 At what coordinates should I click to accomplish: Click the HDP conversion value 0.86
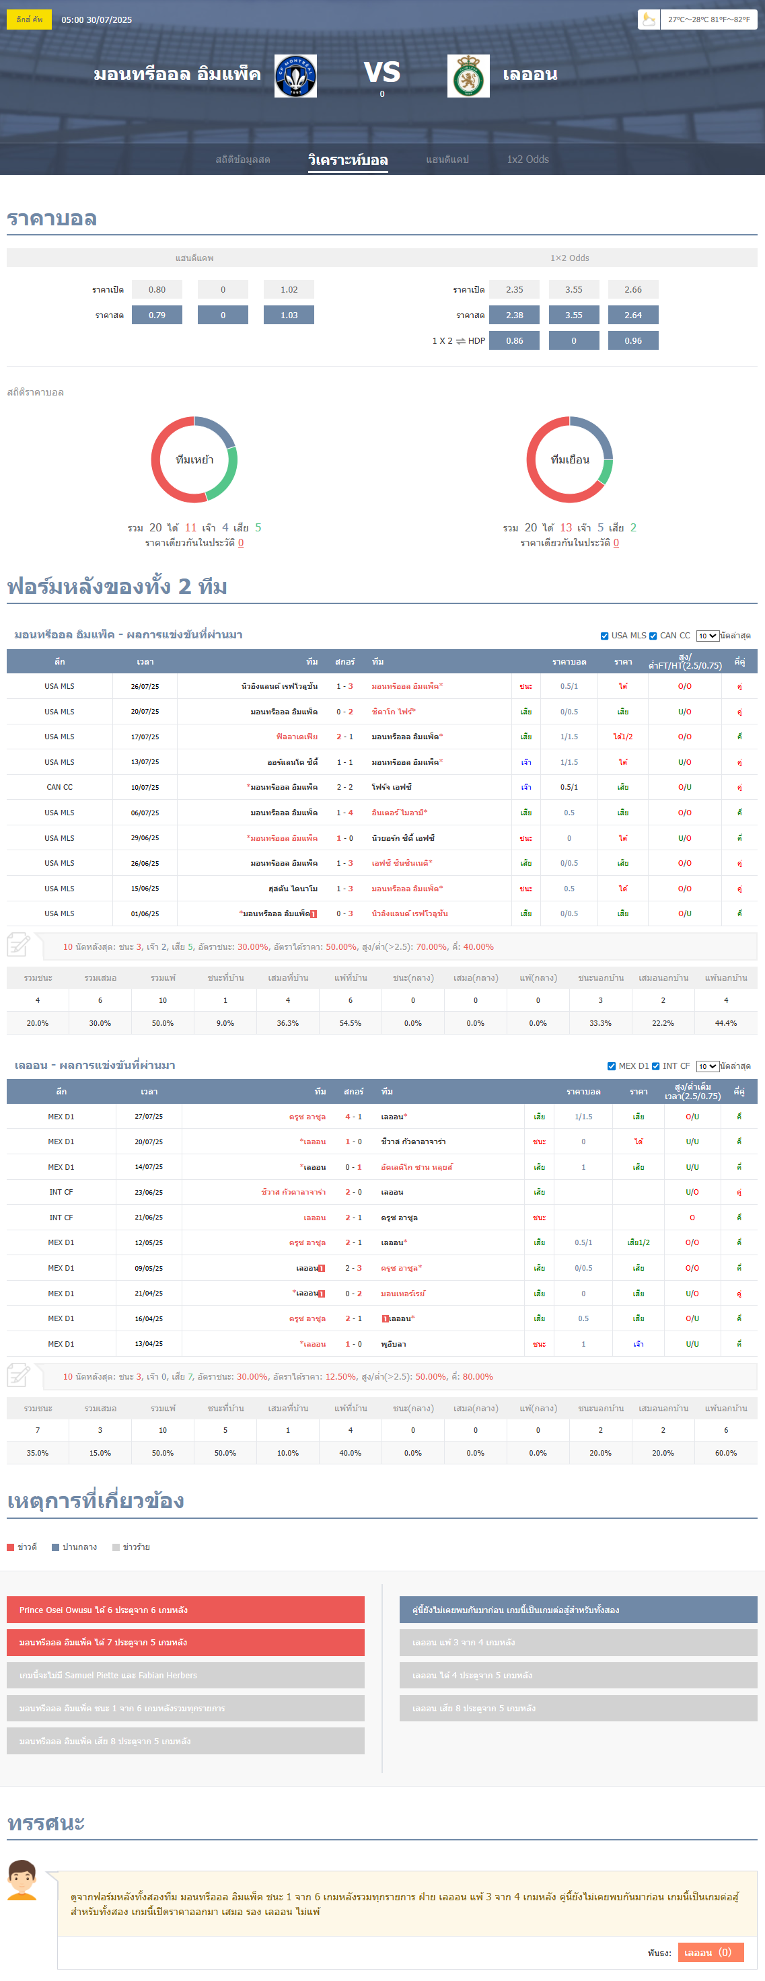(514, 340)
